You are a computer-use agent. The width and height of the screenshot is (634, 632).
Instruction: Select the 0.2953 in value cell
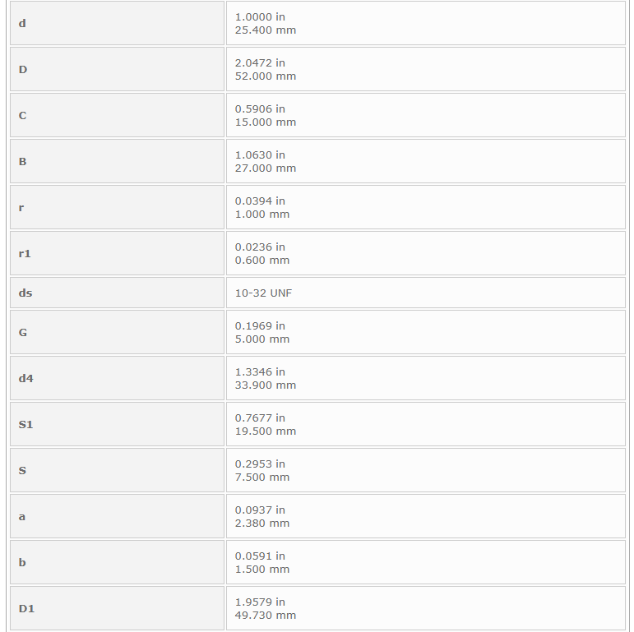coord(425,470)
